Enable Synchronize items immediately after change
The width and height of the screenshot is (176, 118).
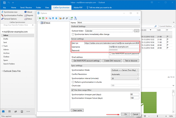tap(73, 34)
